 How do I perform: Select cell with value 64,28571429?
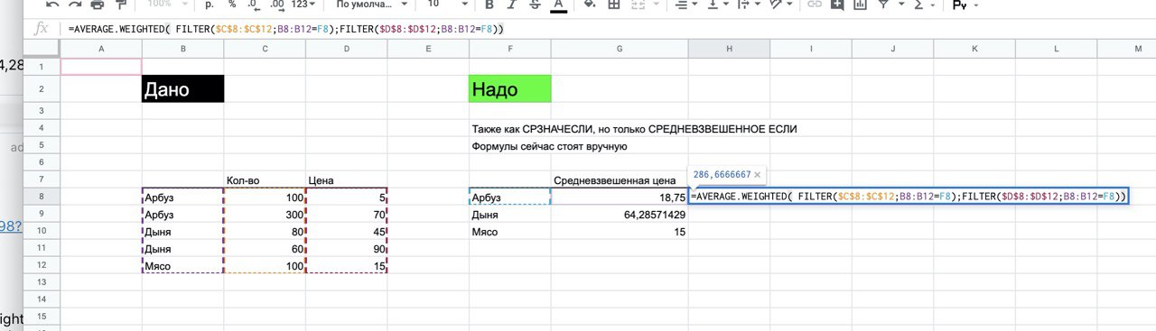(x=620, y=215)
